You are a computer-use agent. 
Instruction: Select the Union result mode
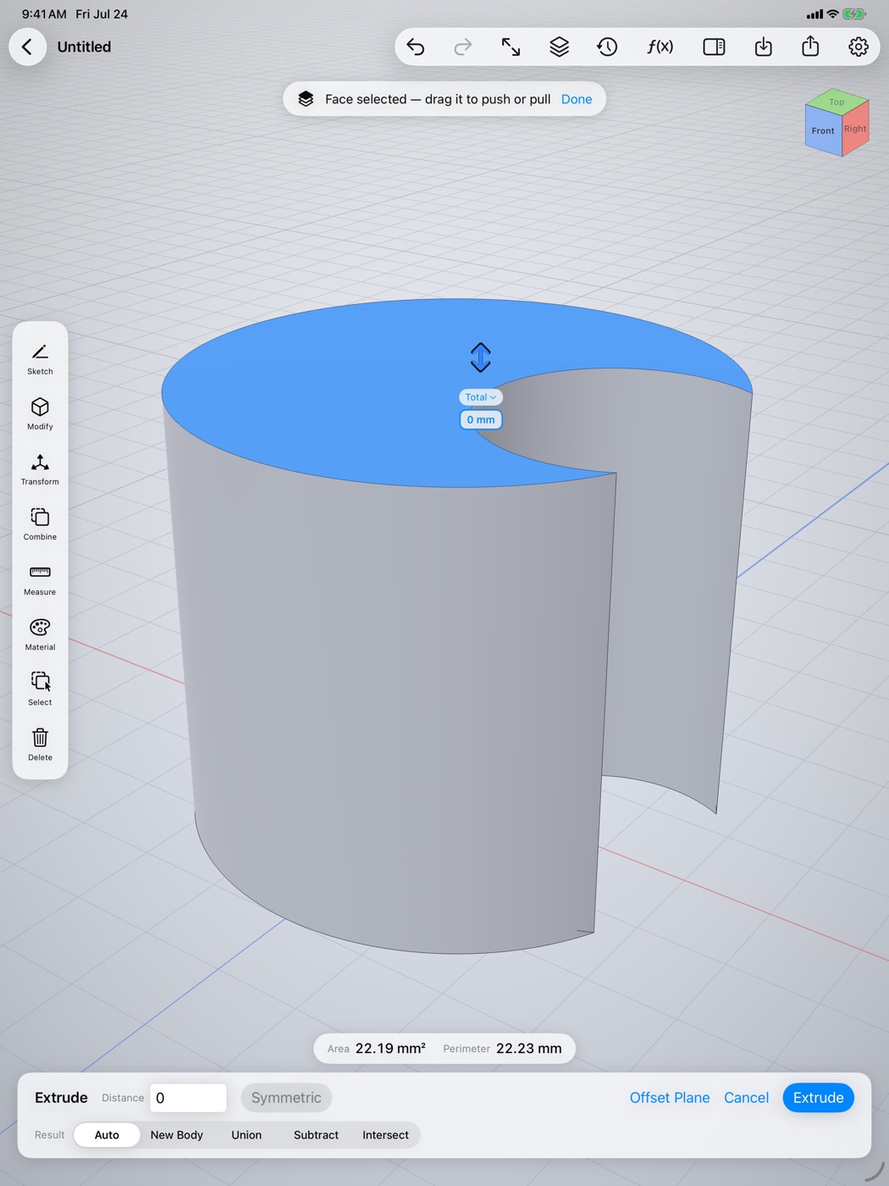pyautogui.click(x=246, y=1135)
